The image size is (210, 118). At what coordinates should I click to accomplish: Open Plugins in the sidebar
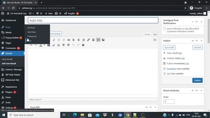coord(9,92)
